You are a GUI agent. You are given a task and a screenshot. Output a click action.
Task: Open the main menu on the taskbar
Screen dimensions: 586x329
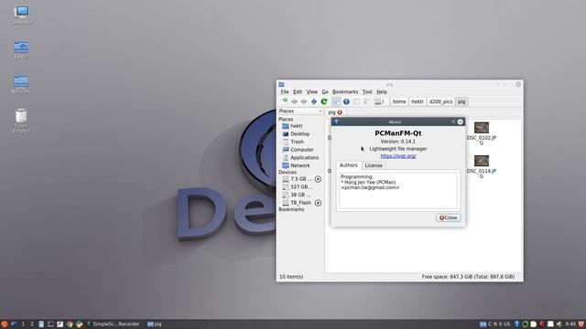pos(5,324)
